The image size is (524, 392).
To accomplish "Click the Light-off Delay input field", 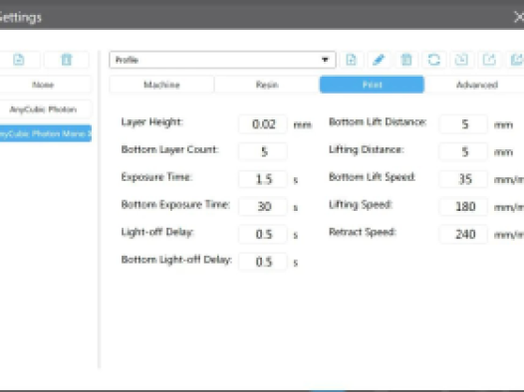I will (x=263, y=234).
